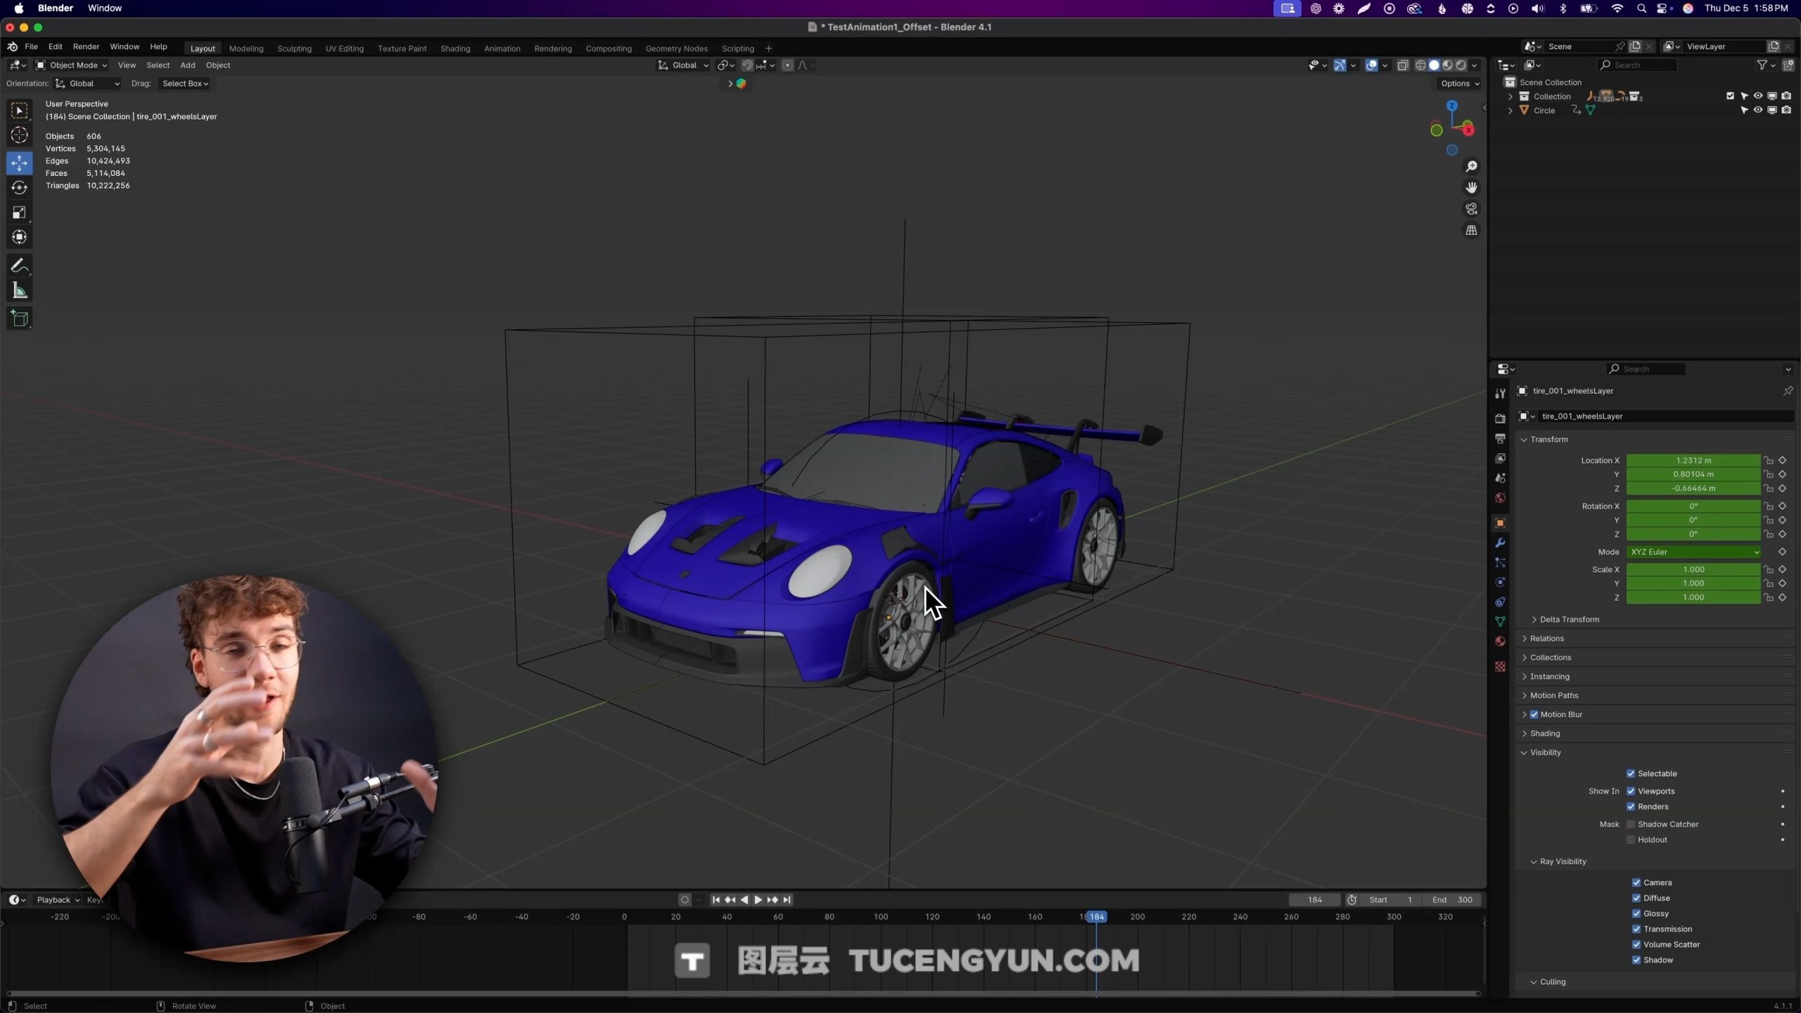Expand the Motion Paths panel
Viewport: 1801px width, 1013px height.
click(1553, 695)
